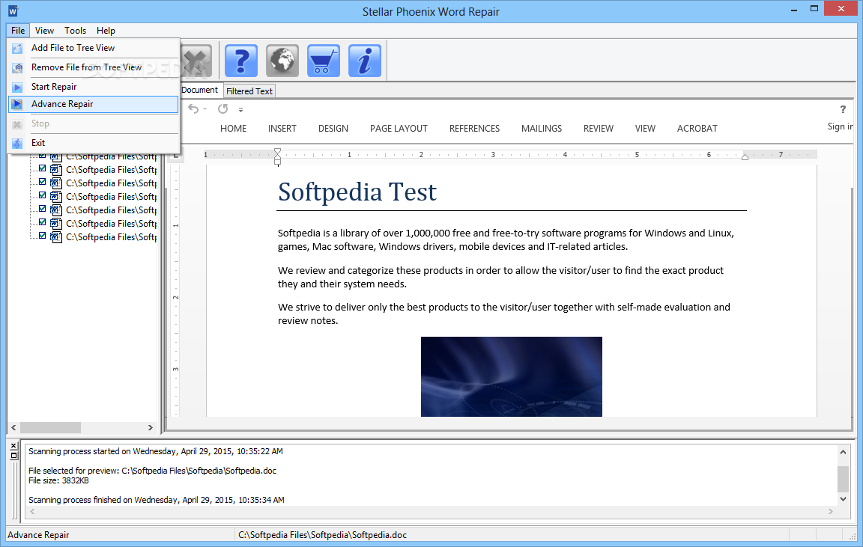
Task: Click the log panel's vertical scrollbar thumb
Action: [843, 478]
